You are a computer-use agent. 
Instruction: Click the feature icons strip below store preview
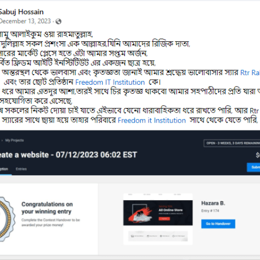click(158, 236)
